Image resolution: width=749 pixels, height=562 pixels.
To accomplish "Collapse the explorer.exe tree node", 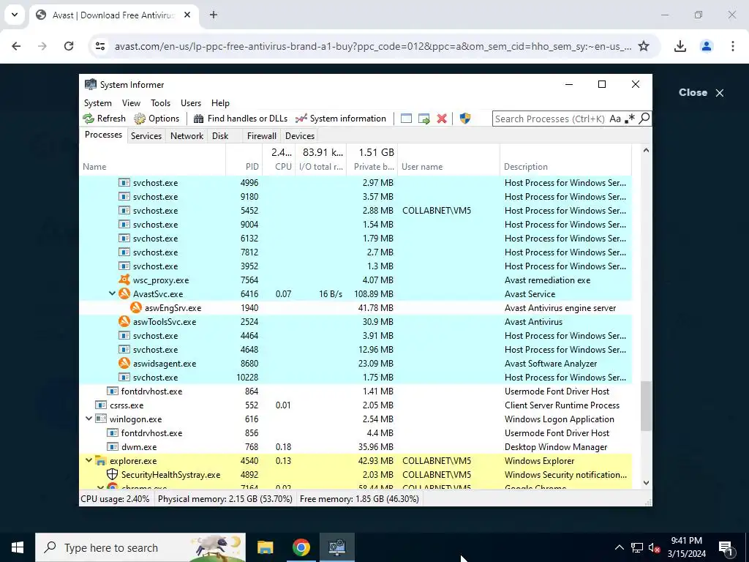I will 89,460.
